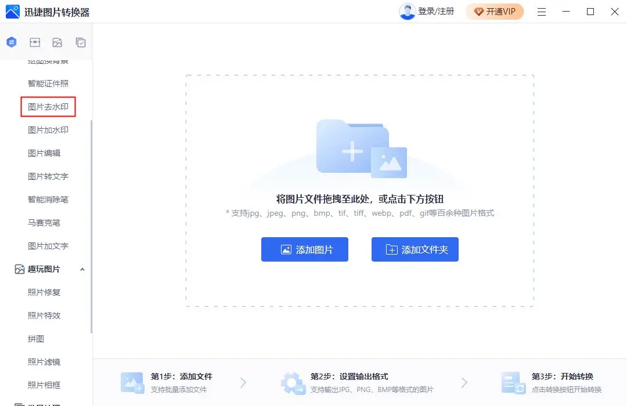627x406 pixels.
Task: Click the 添加文件夹 button
Action: tap(415, 249)
